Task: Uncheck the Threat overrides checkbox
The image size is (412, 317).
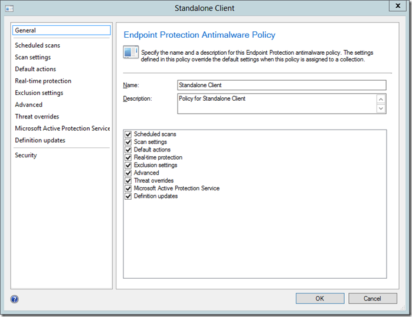Action: click(x=128, y=181)
